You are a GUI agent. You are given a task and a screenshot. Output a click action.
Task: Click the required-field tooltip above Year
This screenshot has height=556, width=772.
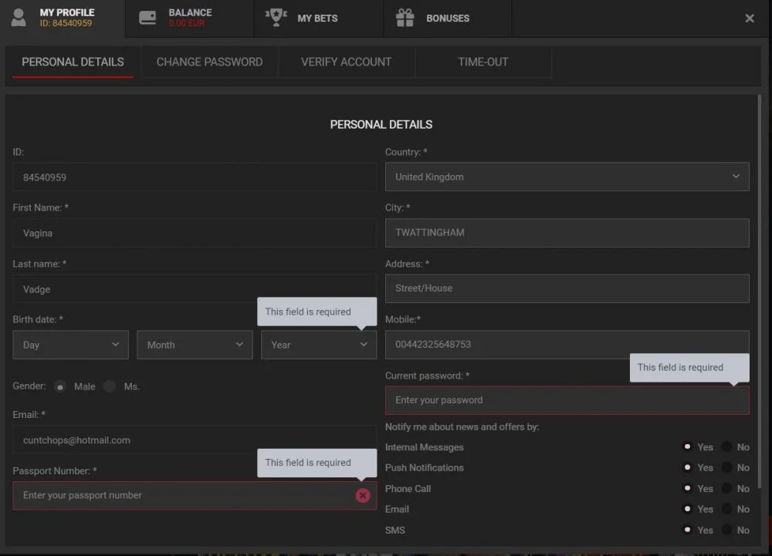[317, 312]
